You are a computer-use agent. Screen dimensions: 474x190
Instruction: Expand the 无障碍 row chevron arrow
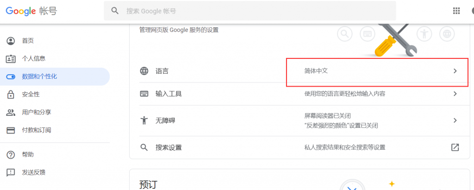(x=455, y=120)
